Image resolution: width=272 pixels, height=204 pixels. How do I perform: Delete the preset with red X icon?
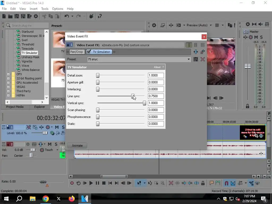[202, 59]
